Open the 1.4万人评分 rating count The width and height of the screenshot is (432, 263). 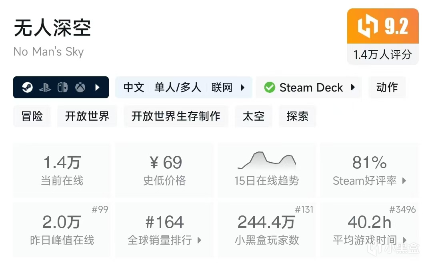pyautogui.click(x=382, y=54)
